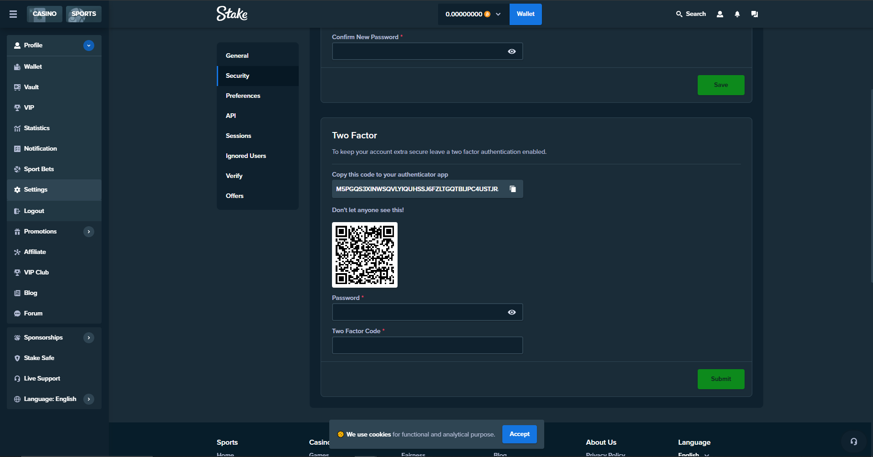Click the two-factor QR code image

[364, 255]
